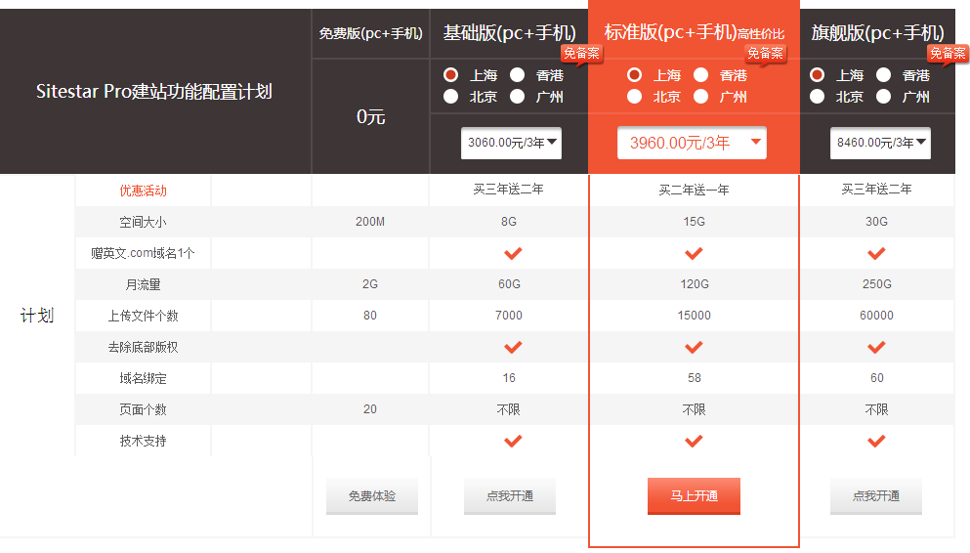This screenshot has width=970, height=553.
Task: Click Sitestar Pro建站功能配置计划 title
Action: [154, 92]
